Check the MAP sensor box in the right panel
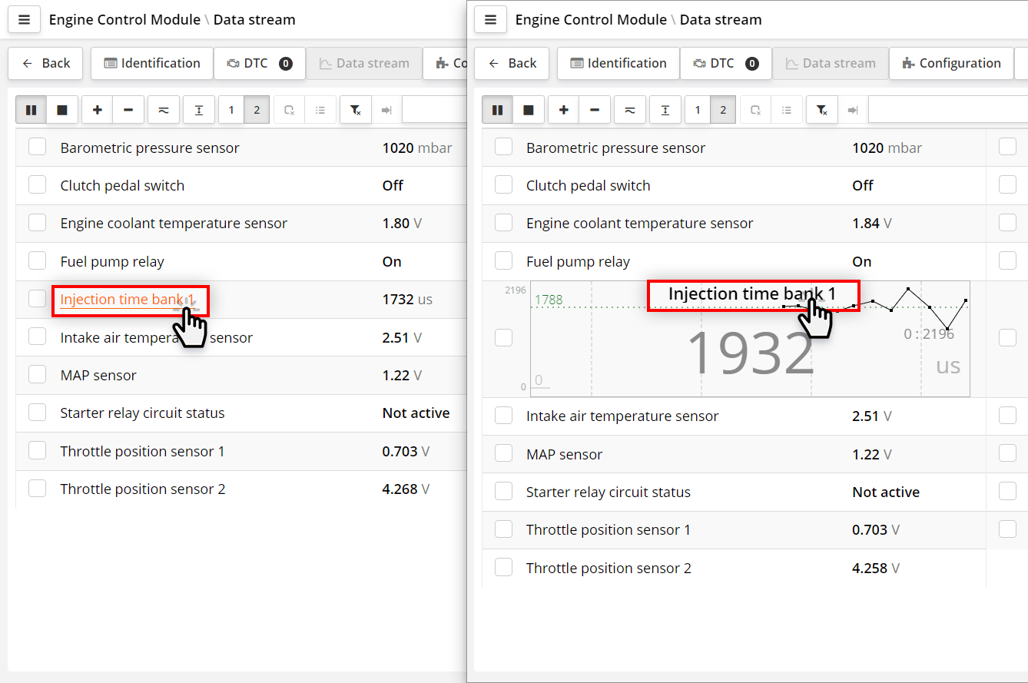This screenshot has width=1028, height=683. coord(503,454)
